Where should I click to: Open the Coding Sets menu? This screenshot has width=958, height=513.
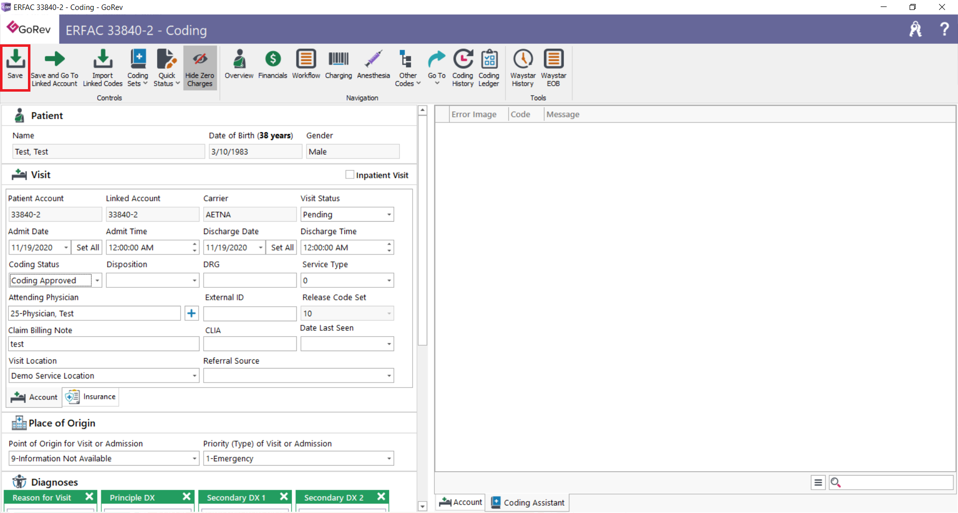point(138,68)
